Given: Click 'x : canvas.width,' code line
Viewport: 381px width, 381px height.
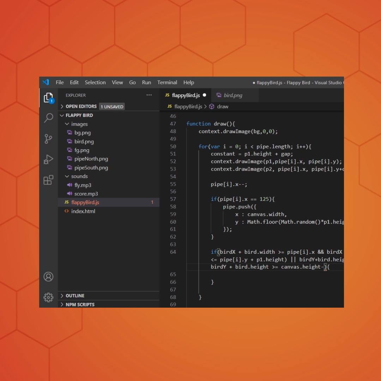Looking at the screenshot, I should pyautogui.click(x=261, y=214).
